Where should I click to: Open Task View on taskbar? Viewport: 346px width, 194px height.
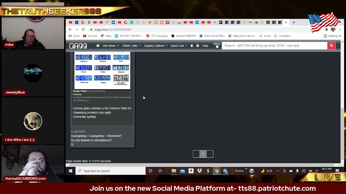pos(160,171)
